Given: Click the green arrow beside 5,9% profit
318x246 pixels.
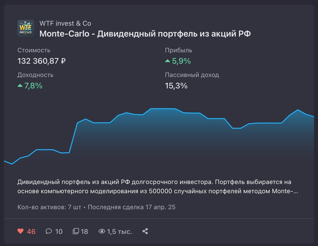Looking at the screenshot, I should pyautogui.click(x=167, y=61).
